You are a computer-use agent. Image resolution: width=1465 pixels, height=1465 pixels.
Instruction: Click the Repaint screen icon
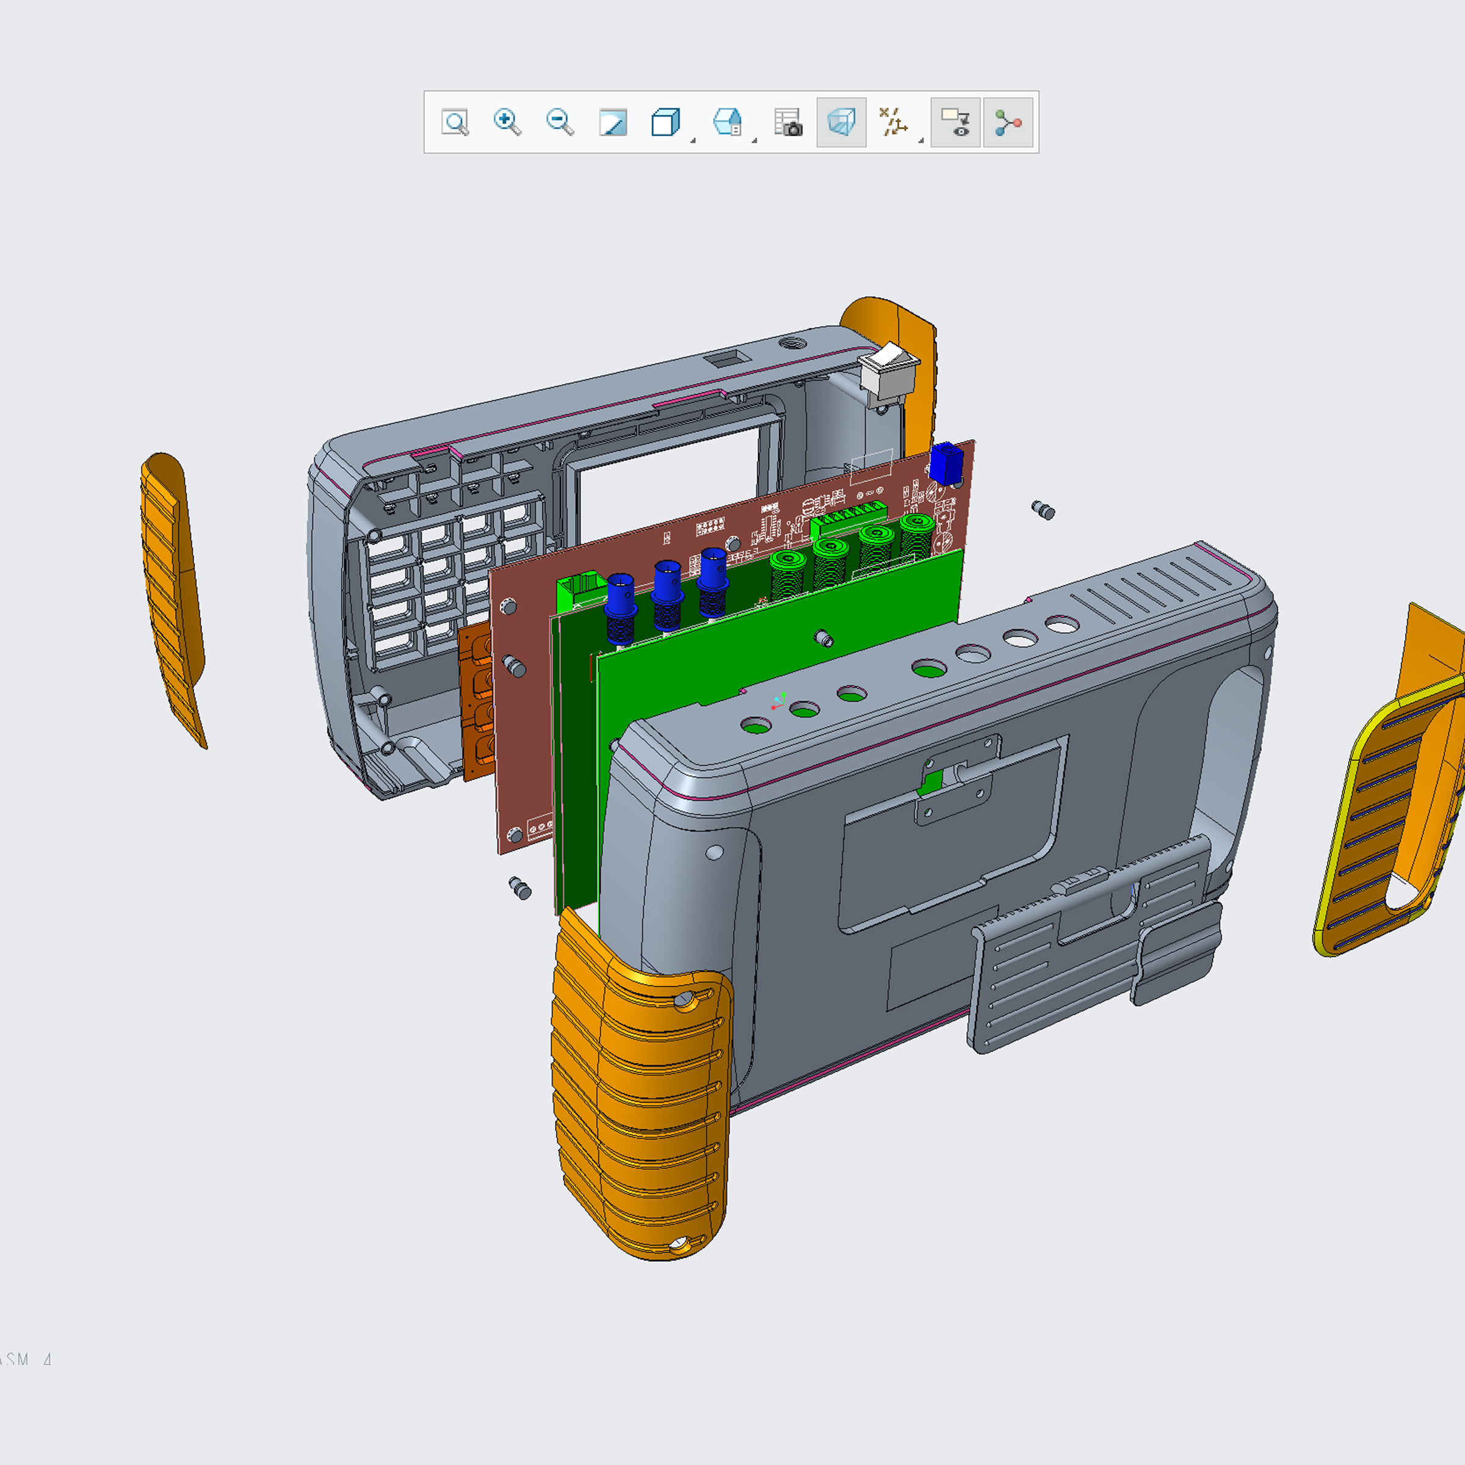[613, 122]
